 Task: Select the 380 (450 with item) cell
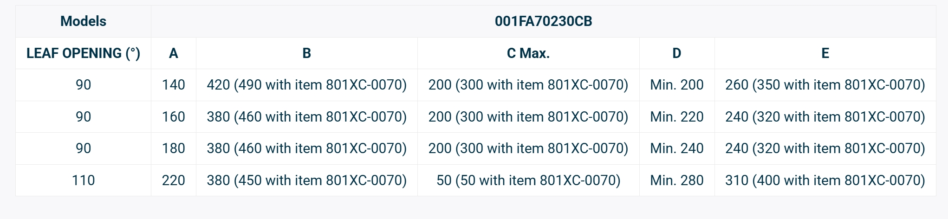click(x=306, y=180)
